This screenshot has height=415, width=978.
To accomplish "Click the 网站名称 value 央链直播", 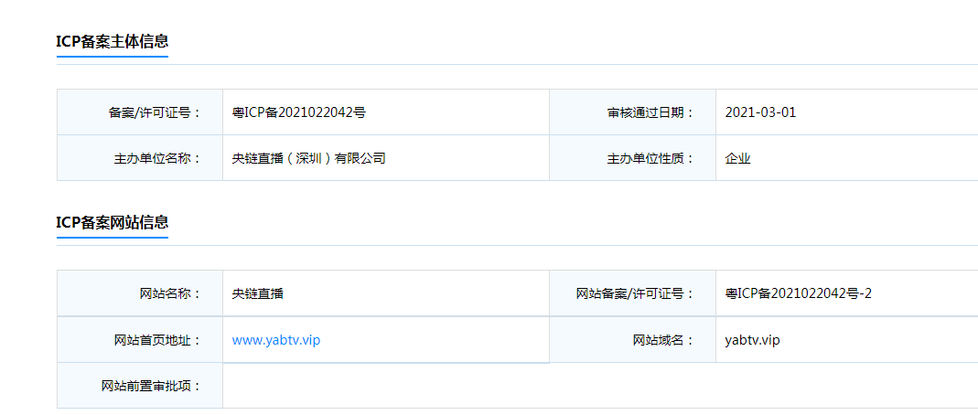I will click(x=258, y=293).
